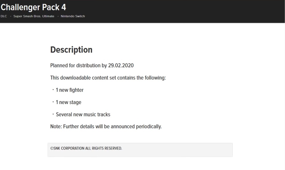The image size is (285, 170).
Task: Click the bullet before "1 new fighter"
Action: pyautogui.click(x=53, y=90)
